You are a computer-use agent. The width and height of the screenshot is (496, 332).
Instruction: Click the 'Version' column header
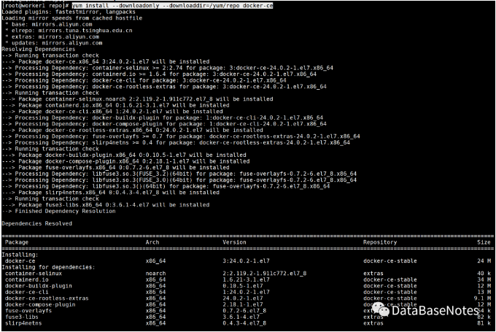(x=234, y=242)
